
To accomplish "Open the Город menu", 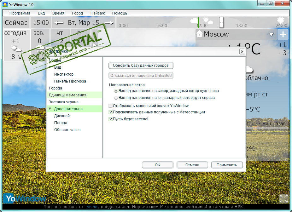I will [x=77, y=13].
